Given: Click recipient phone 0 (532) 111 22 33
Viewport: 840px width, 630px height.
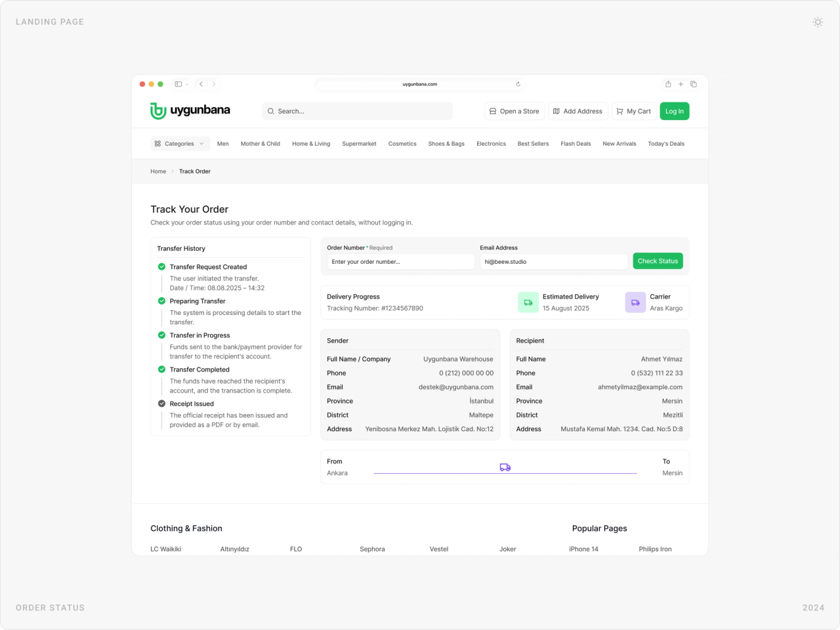Looking at the screenshot, I should [x=657, y=373].
